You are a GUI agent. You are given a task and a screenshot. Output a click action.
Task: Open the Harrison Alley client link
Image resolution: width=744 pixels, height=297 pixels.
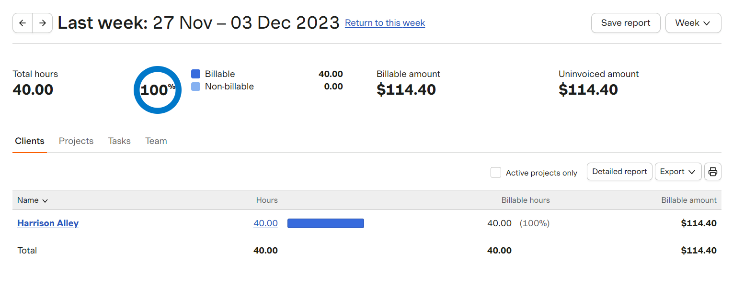pyautogui.click(x=48, y=223)
